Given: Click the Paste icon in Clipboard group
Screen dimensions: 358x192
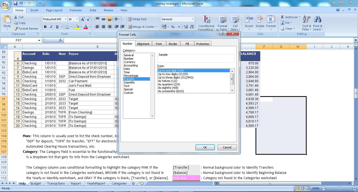Looking at the screenshot, I should coord(7,20).
